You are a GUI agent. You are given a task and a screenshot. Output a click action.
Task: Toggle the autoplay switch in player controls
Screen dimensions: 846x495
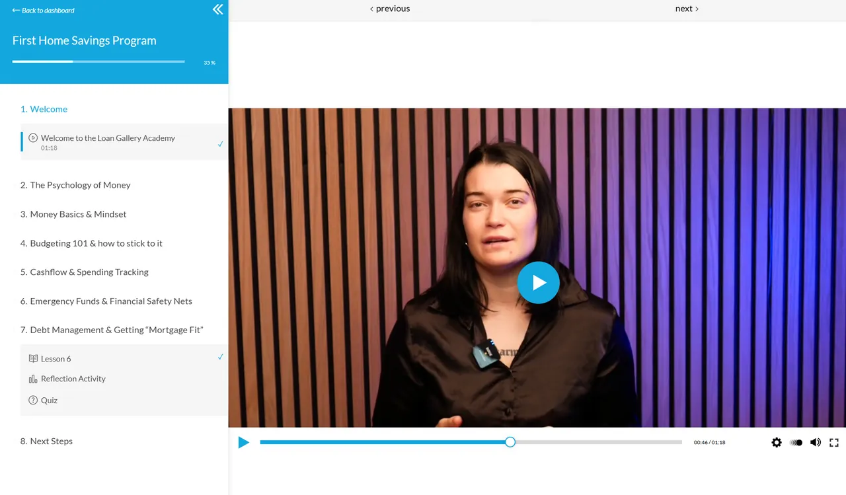coord(796,442)
